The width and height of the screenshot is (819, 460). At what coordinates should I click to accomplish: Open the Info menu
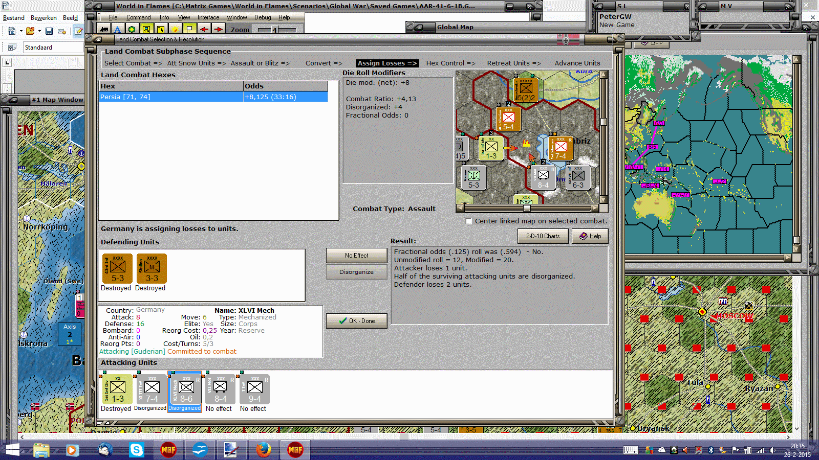(x=164, y=17)
